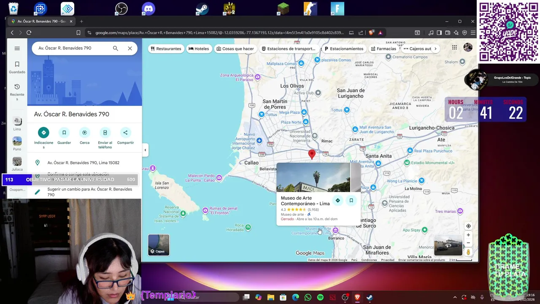The image size is (540, 304).
Task: Open Guardado saved places in sidebar
Action: pyautogui.click(x=17, y=68)
